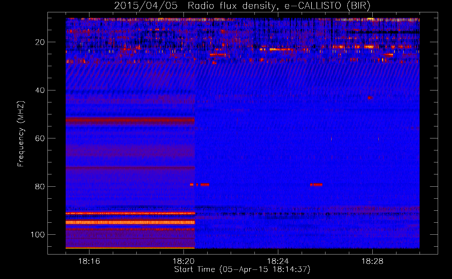Select the 18:24 time tick label

click(278, 261)
